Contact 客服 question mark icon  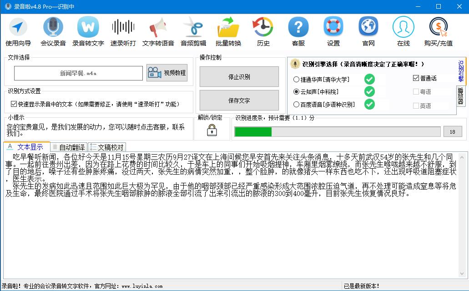[298, 27]
